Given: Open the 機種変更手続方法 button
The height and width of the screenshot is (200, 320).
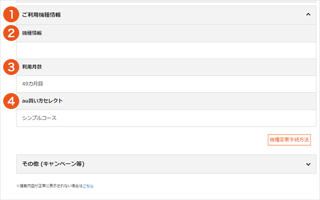Looking at the screenshot, I should click(289, 140).
